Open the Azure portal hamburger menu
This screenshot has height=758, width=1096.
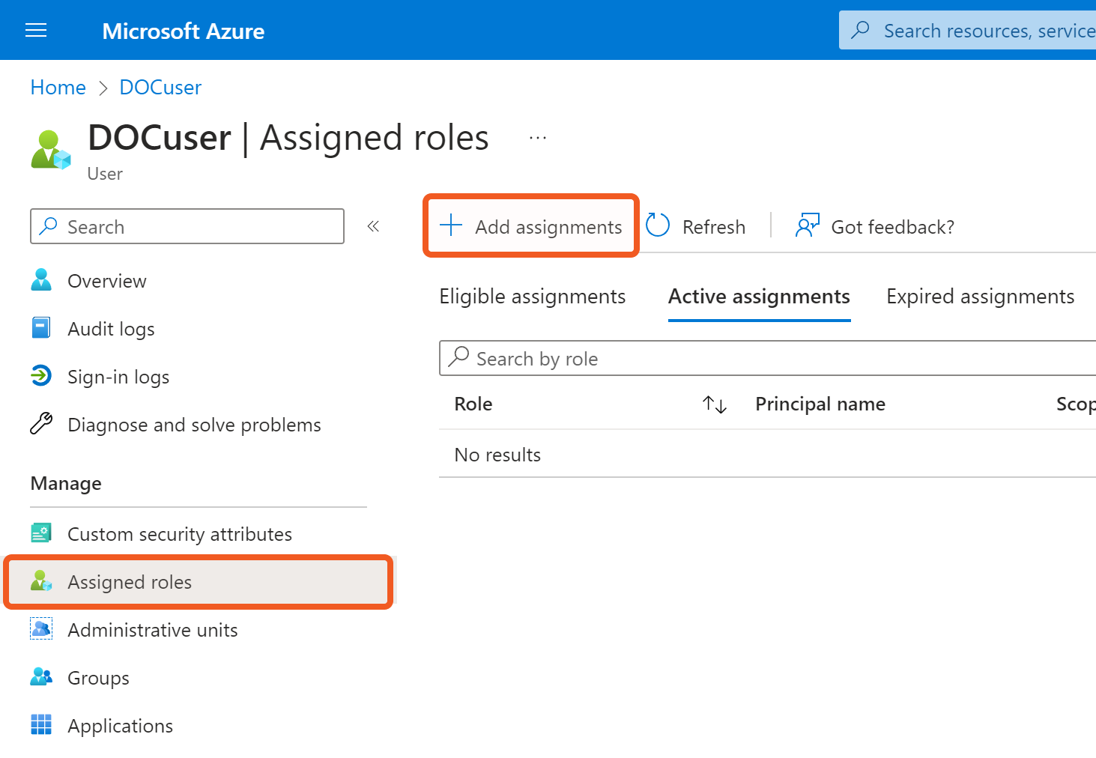coord(36,30)
